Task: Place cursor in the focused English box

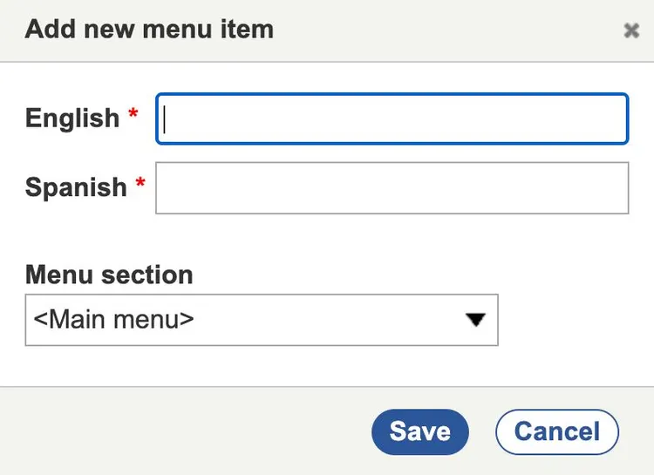Action: [x=392, y=119]
